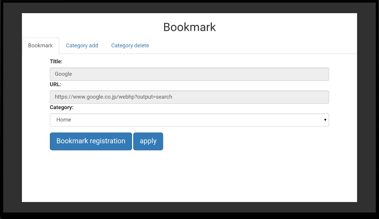
Task: Click the "Google" text in Title
Action: (63, 74)
